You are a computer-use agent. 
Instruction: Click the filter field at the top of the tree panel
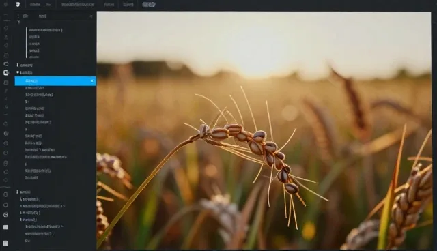pos(55,16)
